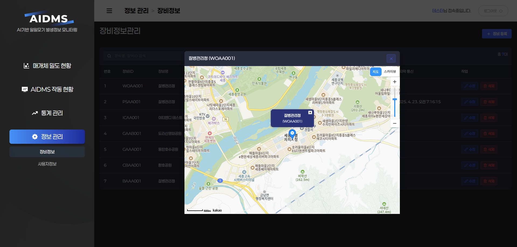
Task: Click the 장비 등록 button
Action: tap(497, 34)
